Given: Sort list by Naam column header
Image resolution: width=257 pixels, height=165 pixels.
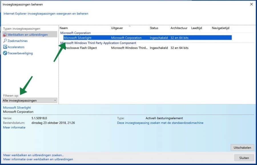Looking at the screenshot, I should pos(64,28).
